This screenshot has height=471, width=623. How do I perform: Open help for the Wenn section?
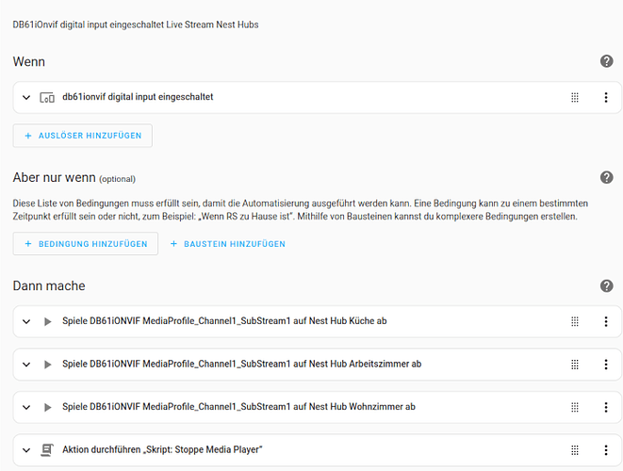pos(606,61)
